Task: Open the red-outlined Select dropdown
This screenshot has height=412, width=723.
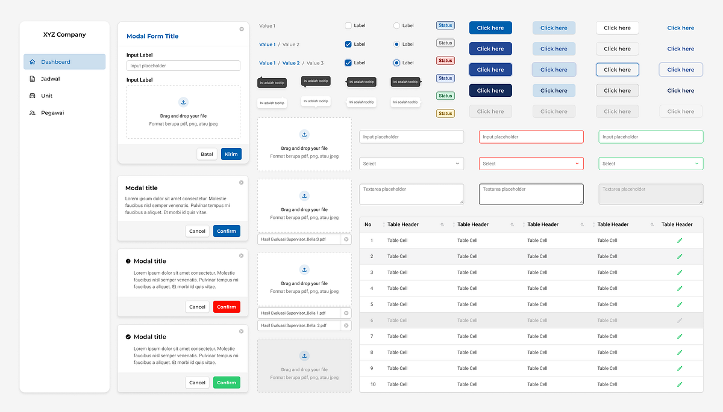Action: [531, 163]
